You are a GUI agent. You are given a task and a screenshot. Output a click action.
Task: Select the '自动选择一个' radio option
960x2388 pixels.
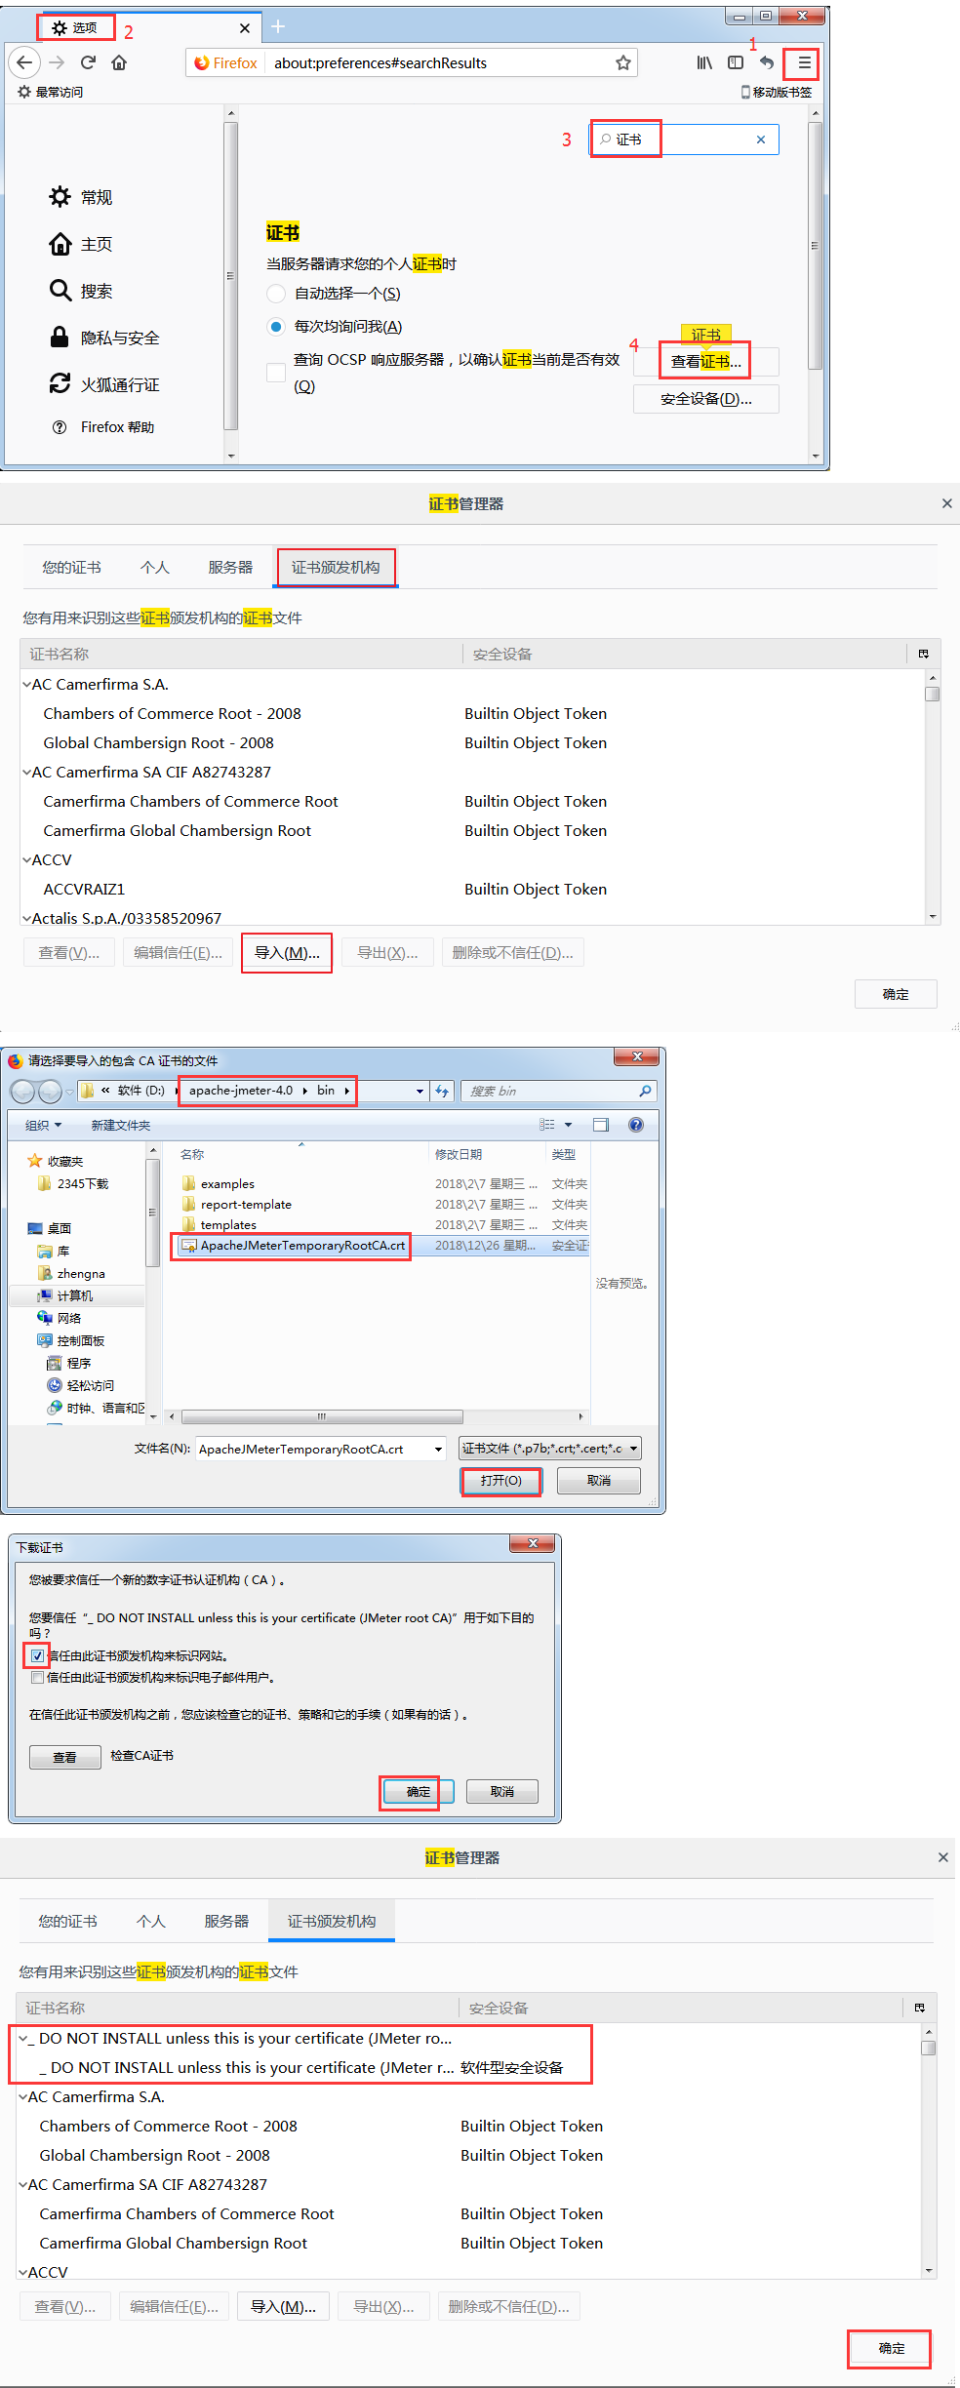(x=276, y=294)
